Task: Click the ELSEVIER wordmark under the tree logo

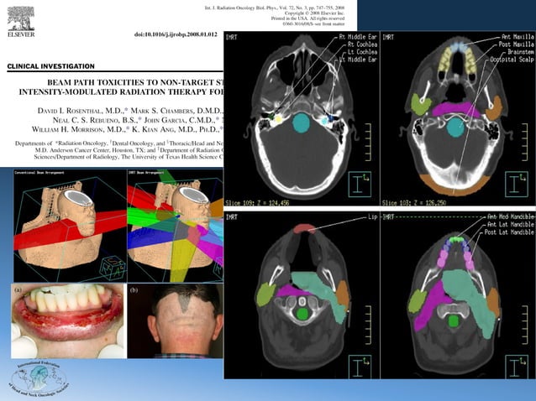Action: click(21, 34)
